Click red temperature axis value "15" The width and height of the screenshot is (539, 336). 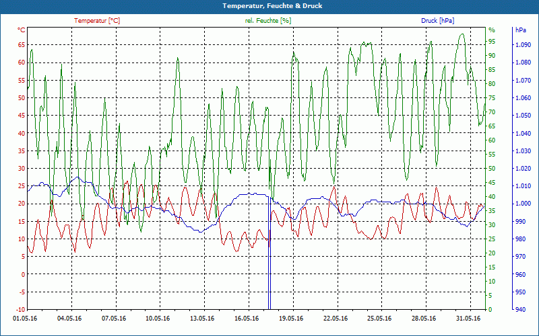click(x=22, y=222)
